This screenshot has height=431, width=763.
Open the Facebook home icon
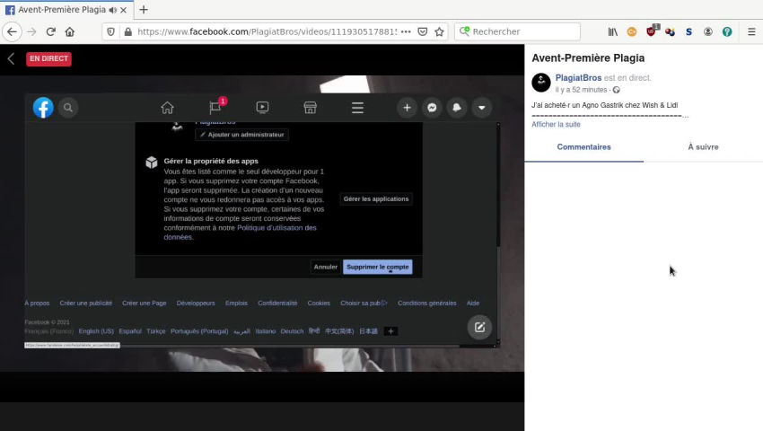coord(167,108)
